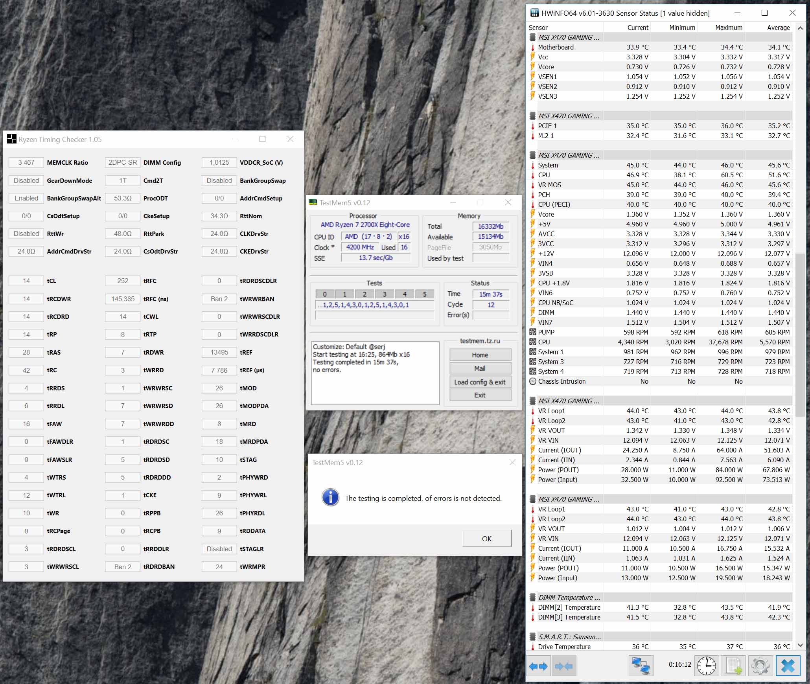810x684 pixels.
Task: Click the expand columns arrows icon in HWiNFO
Action: 538,666
